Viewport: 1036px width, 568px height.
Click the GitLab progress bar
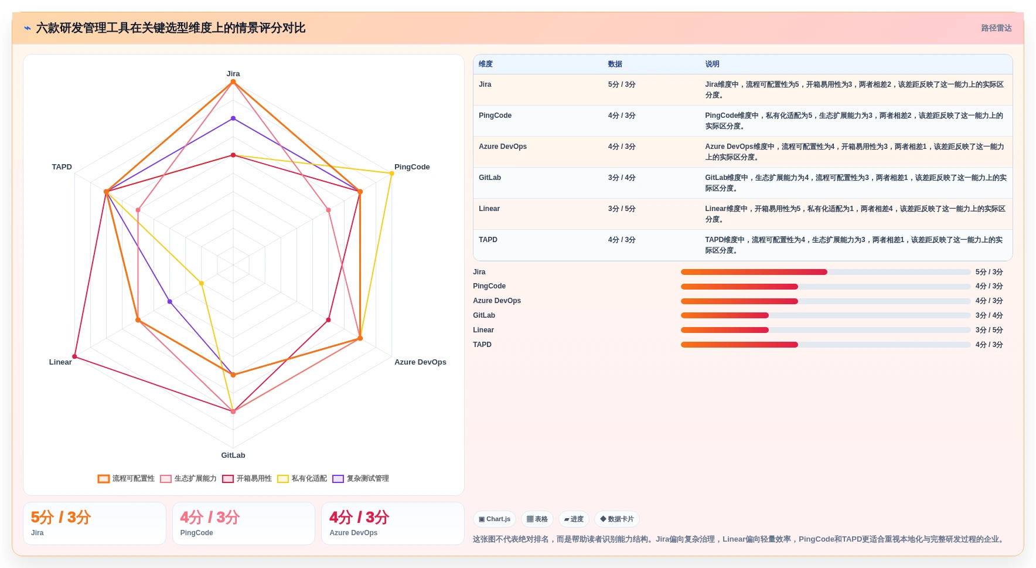[x=826, y=315]
